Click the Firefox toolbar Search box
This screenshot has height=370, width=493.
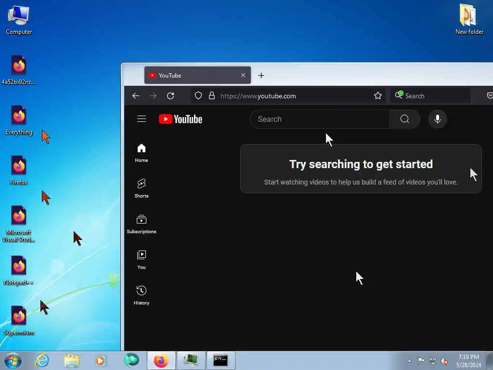(430, 96)
